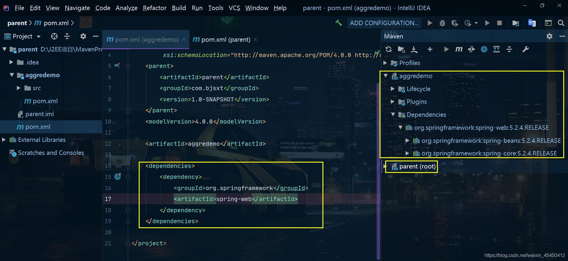Open Maven panel gear options
Screen dimensions: 568x261
tap(549, 36)
